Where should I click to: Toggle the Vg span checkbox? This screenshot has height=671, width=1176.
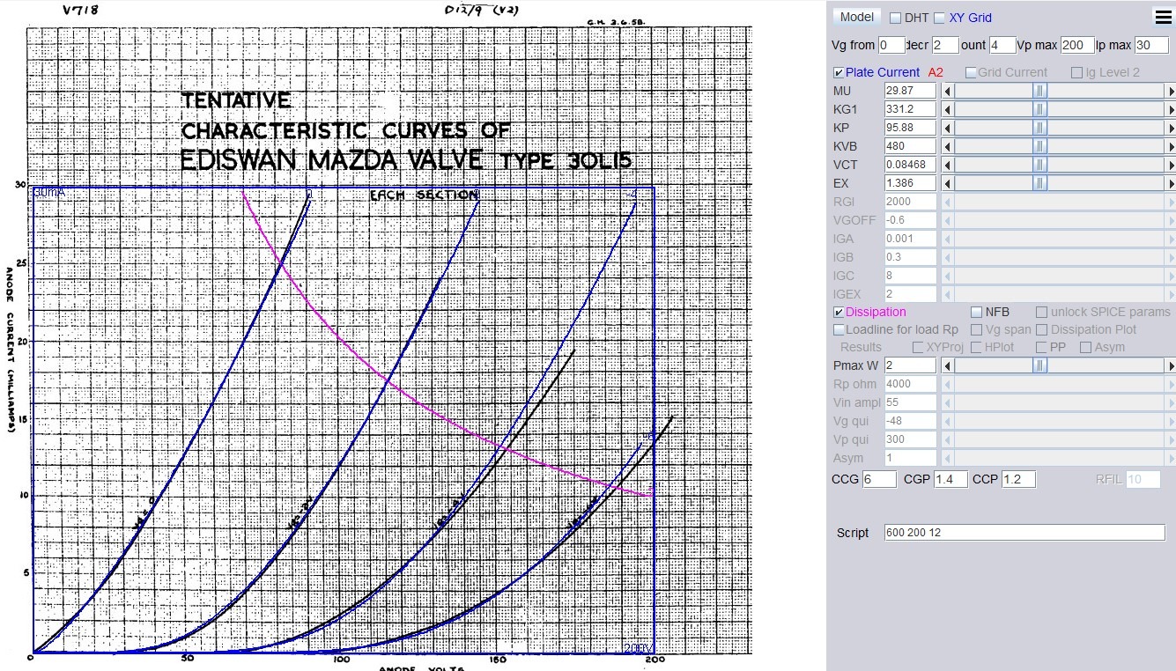click(976, 329)
